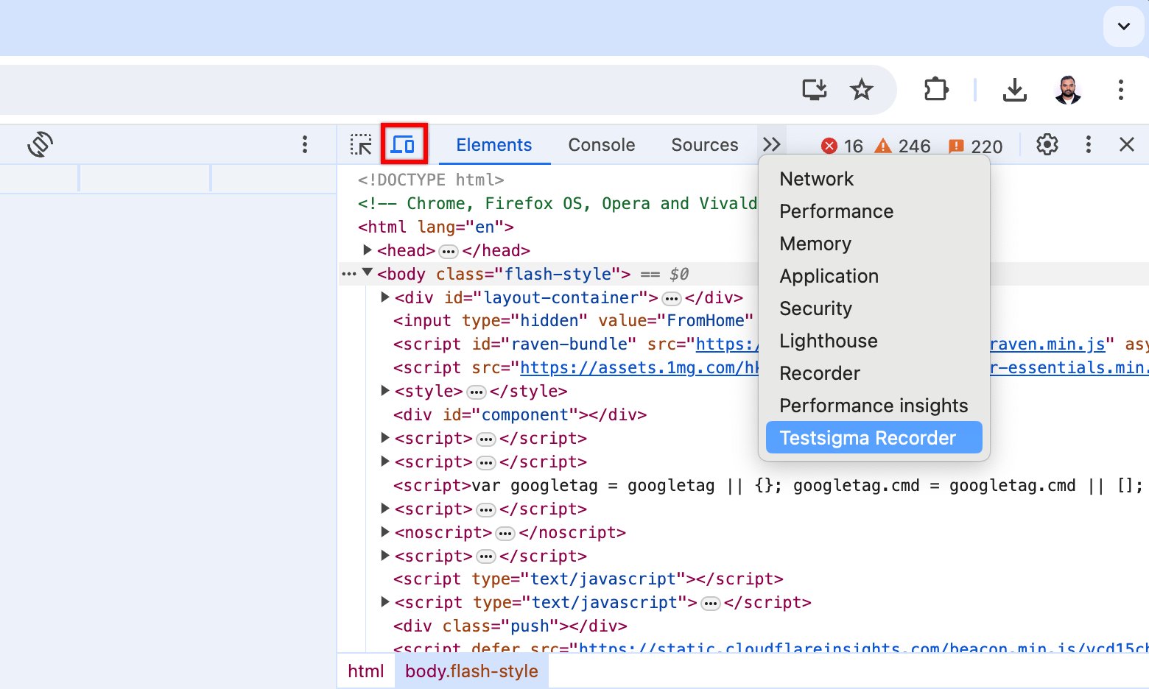Select the googletag script row
Viewport: 1149px width, 689px height.
(x=768, y=485)
